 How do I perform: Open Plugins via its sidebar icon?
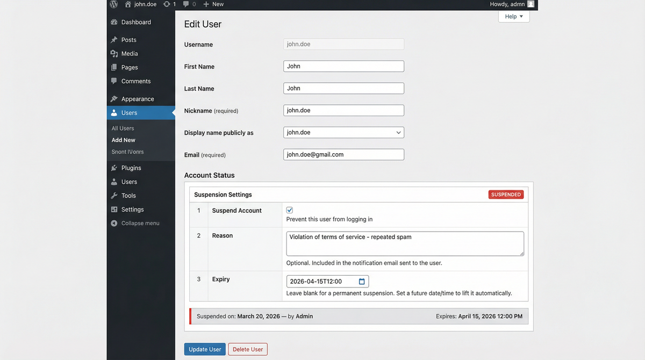pyautogui.click(x=114, y=168)
